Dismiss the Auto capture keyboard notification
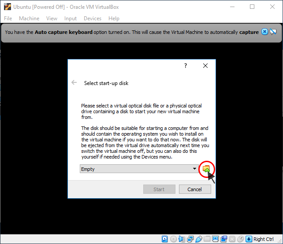This screenshot has width=283, height=244. click(x=264, y=32)
